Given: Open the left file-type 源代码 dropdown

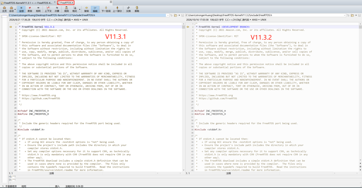Looking at the screenshot, I should (x=60, y=20).
